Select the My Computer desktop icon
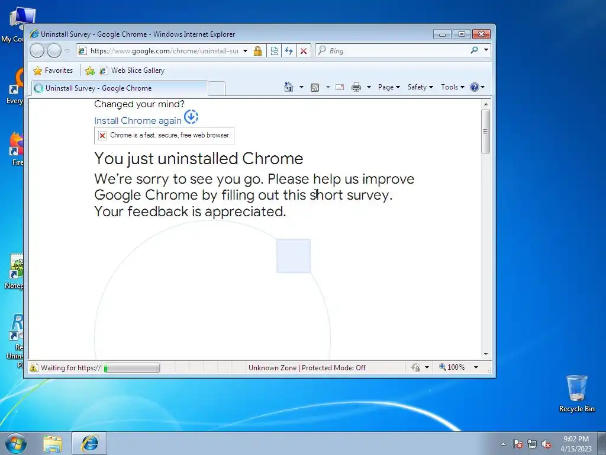Screen dimensions: 606x455 pyautogui.click(x=18, y=24)
